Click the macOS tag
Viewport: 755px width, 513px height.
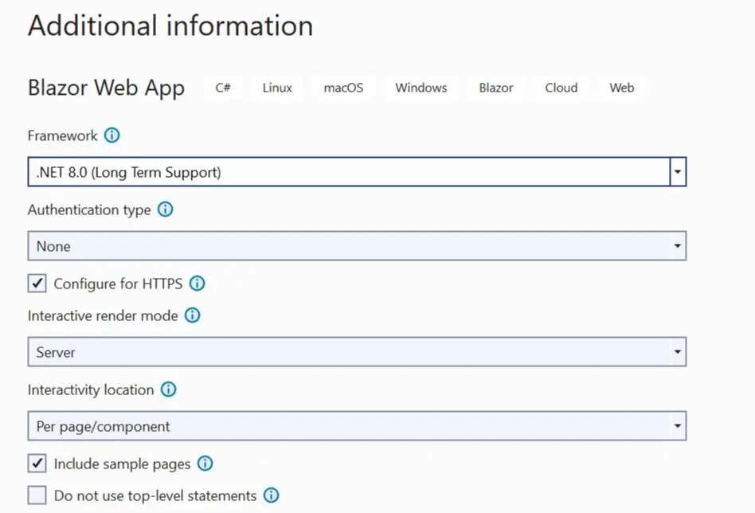point(343,88)
